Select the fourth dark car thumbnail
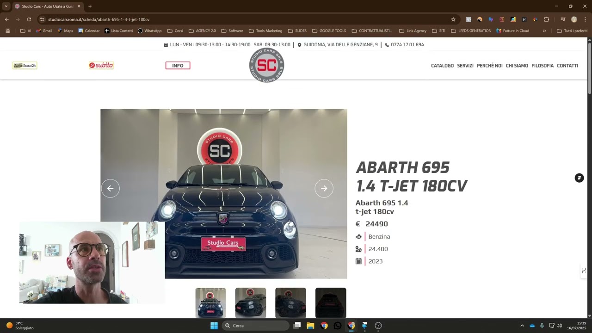The height and width of the screenshot is (333, 592). coord(331,303)
